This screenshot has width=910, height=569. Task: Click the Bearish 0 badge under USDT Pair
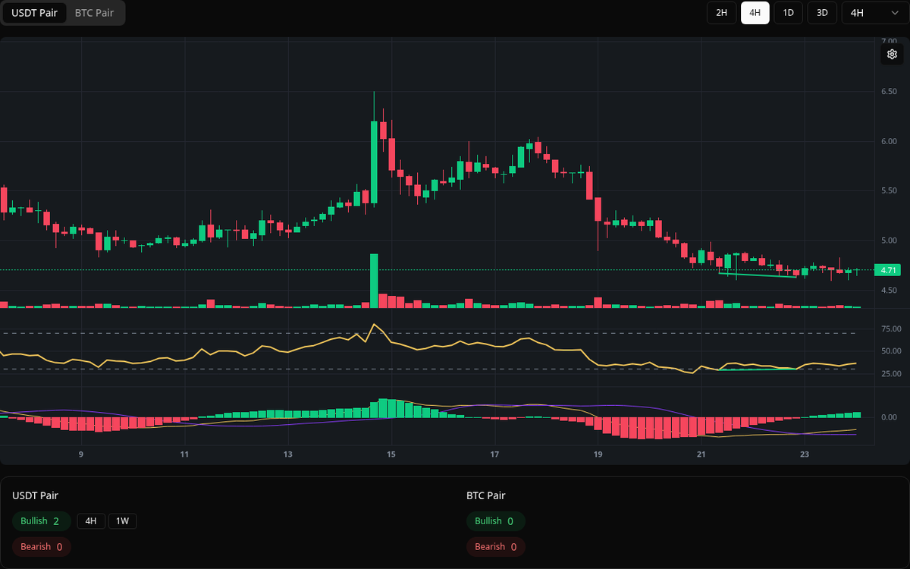[x=41, y=546]
